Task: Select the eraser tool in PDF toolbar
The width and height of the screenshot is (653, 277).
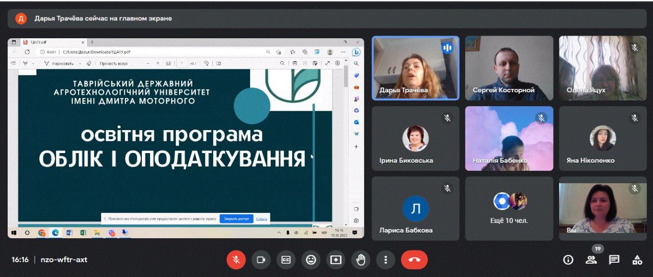Action: click(89, 64)
